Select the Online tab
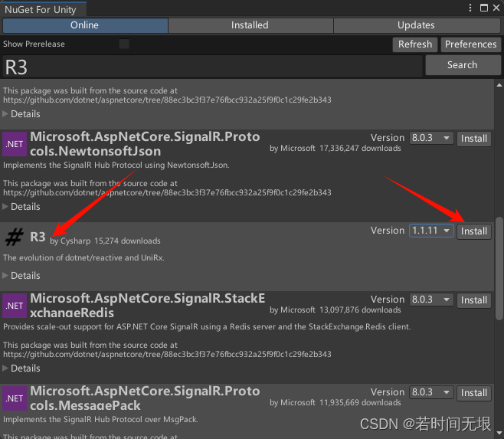 point(84,25)
